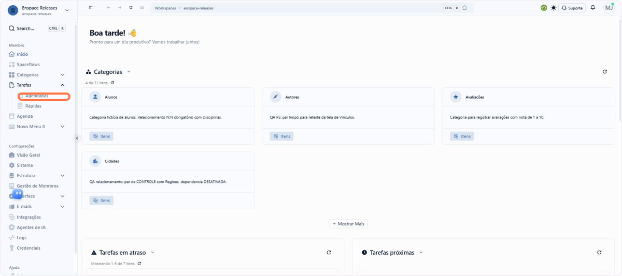
Task: Collapse the Tarefas sidebar menu
Action: coord(63,85)
